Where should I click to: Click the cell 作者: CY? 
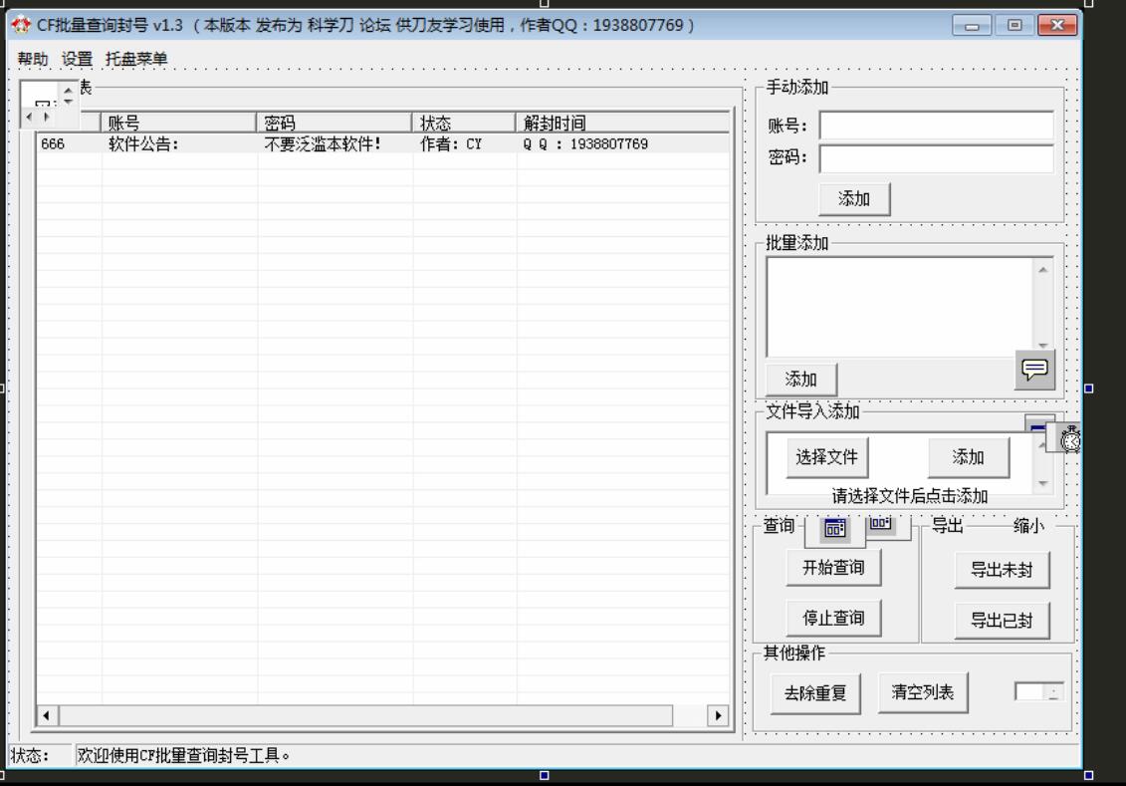point(451,144)
